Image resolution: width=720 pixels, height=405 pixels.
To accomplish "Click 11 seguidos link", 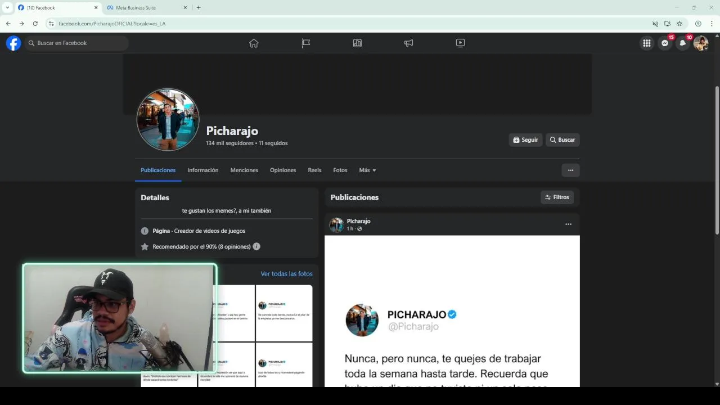I will (273, 143).
